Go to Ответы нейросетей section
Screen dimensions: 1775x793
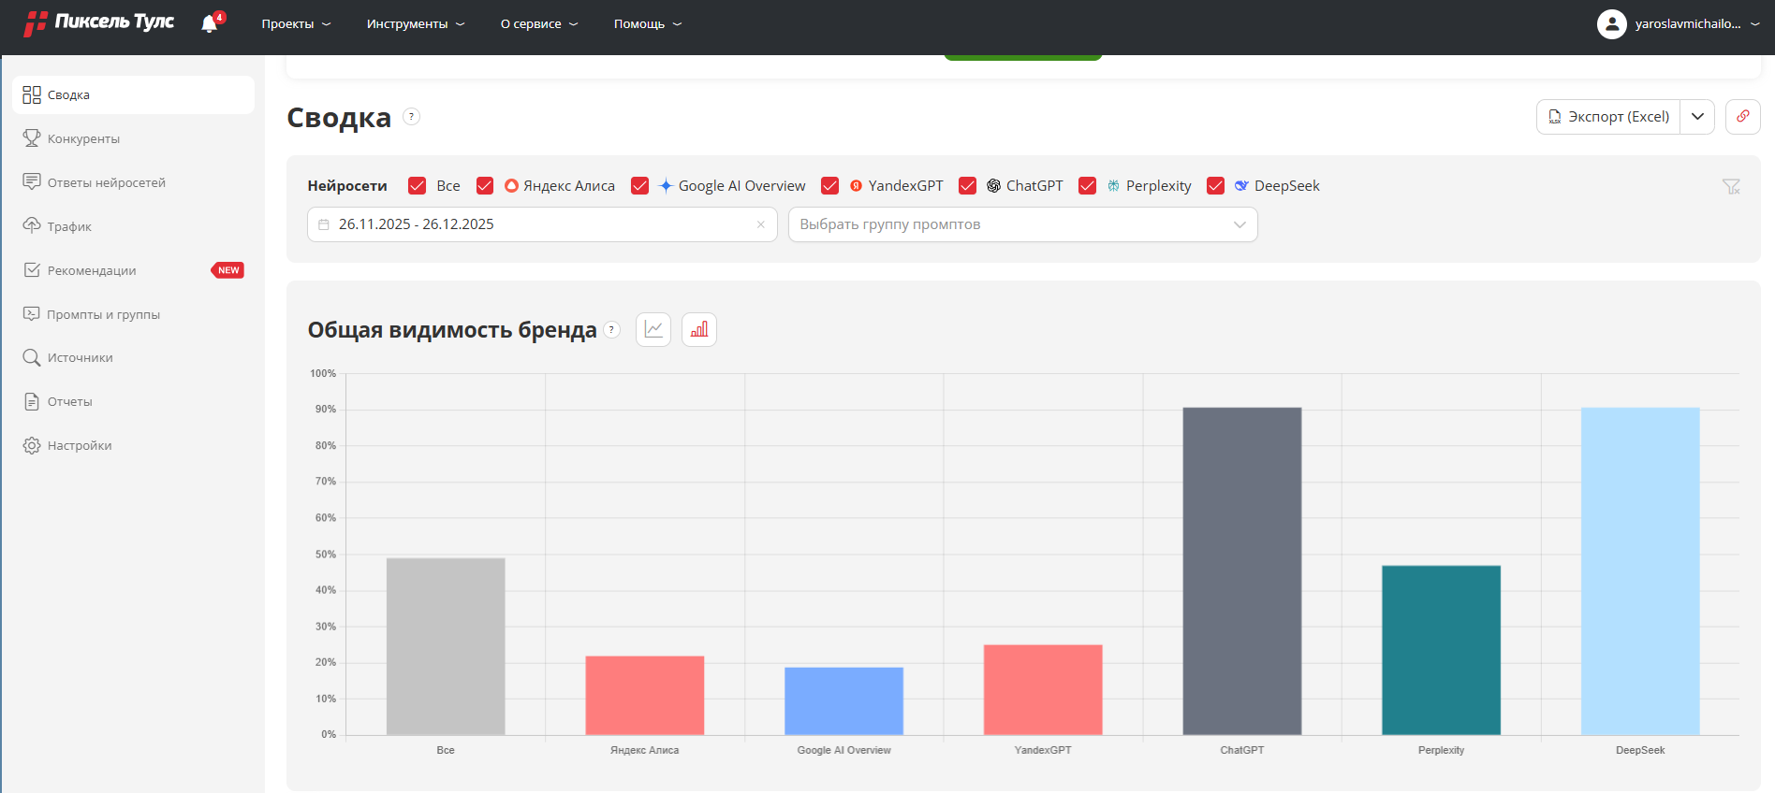coord(106,182)
